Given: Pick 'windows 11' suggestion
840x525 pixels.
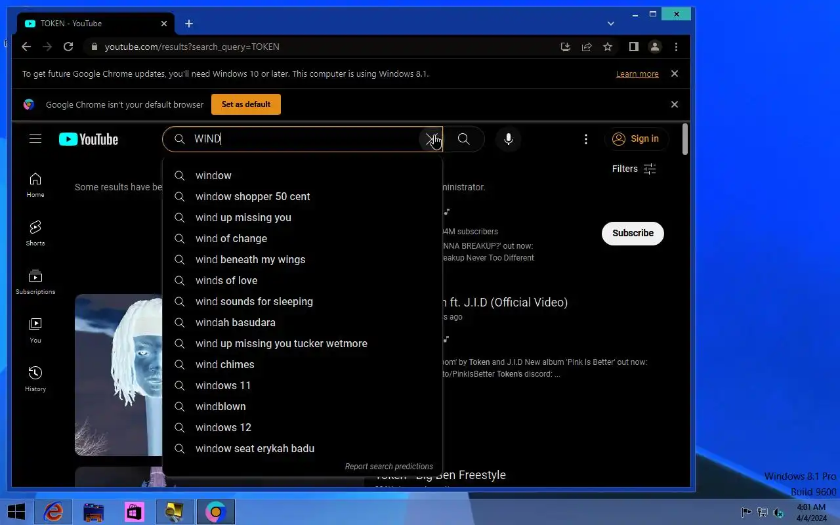Looking at the screenshot, I should (303, 385).
